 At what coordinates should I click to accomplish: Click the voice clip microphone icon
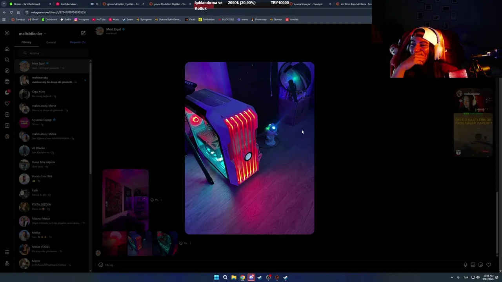(x=466, y=265)
